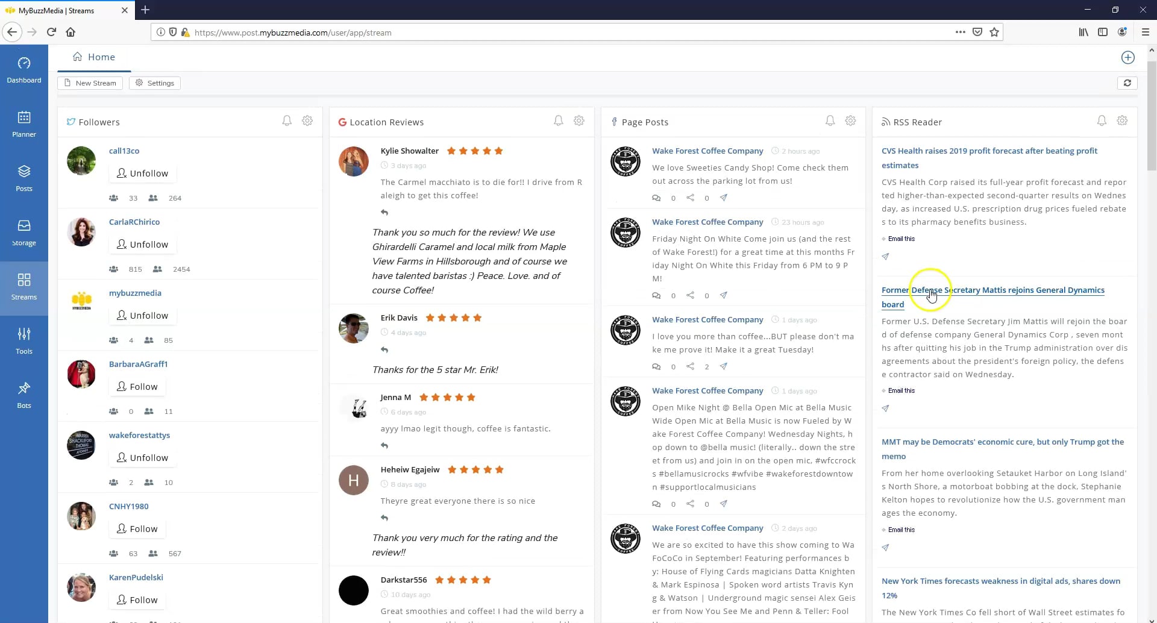The height and width of the screenshot is (623, 1157).
Task: Reply to Jenna M's review
Action: 384,445
